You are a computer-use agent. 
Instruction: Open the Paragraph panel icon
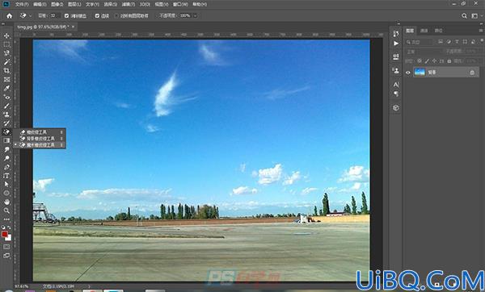tap(396, 94)
